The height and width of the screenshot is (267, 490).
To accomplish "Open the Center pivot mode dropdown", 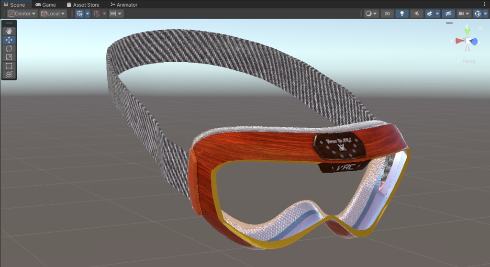I will [22, 13].
